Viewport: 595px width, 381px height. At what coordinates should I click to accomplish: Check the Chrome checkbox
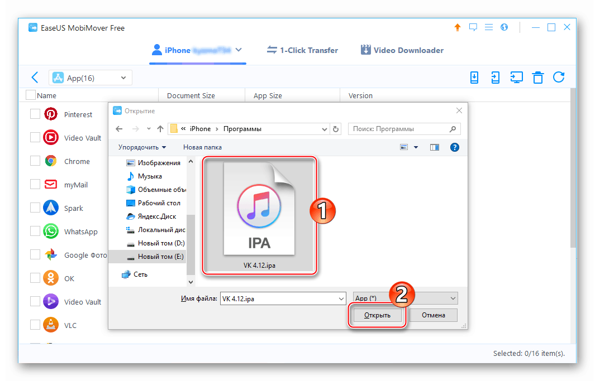[x=35, y=161]
